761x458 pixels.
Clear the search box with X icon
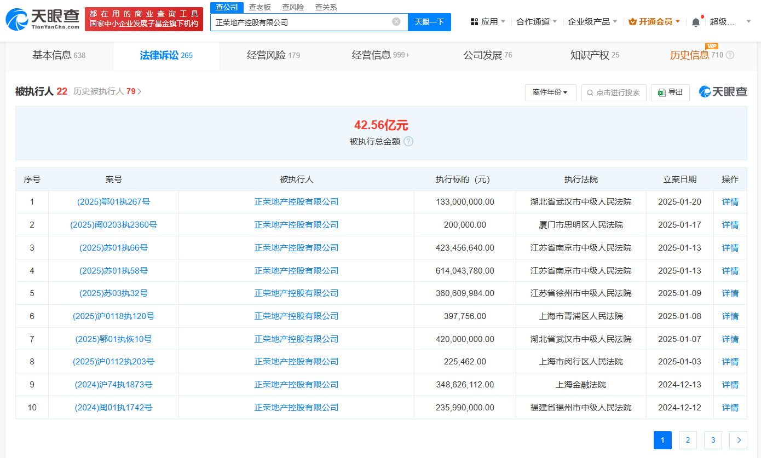pyautogui.click(x=396, y=22)
